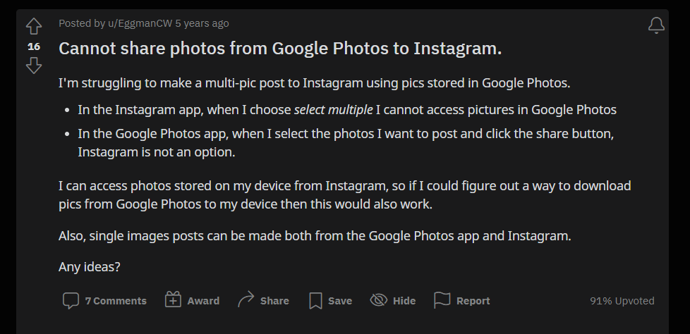Downvote the post with the down arrow

pyautogui.click(x=34, y=66)
